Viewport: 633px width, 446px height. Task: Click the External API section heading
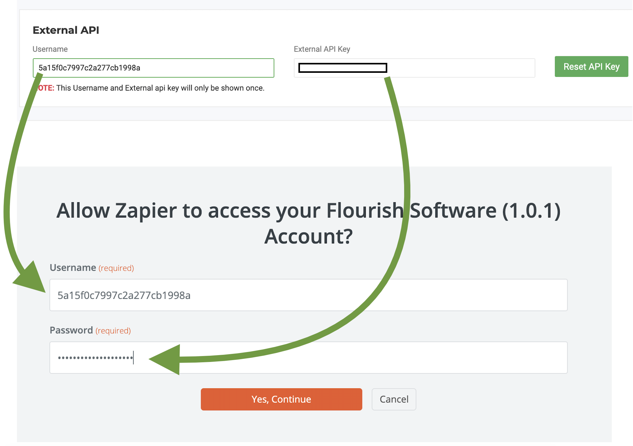pyautogui.click(x=66, y=30)
